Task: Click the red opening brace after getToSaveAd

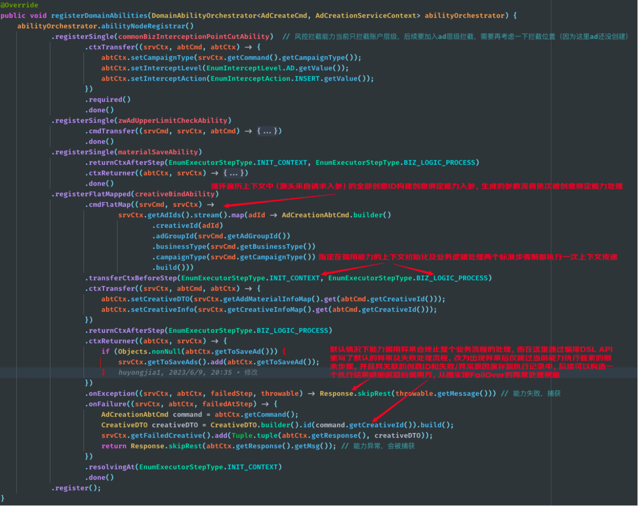Action: (284, 351)
